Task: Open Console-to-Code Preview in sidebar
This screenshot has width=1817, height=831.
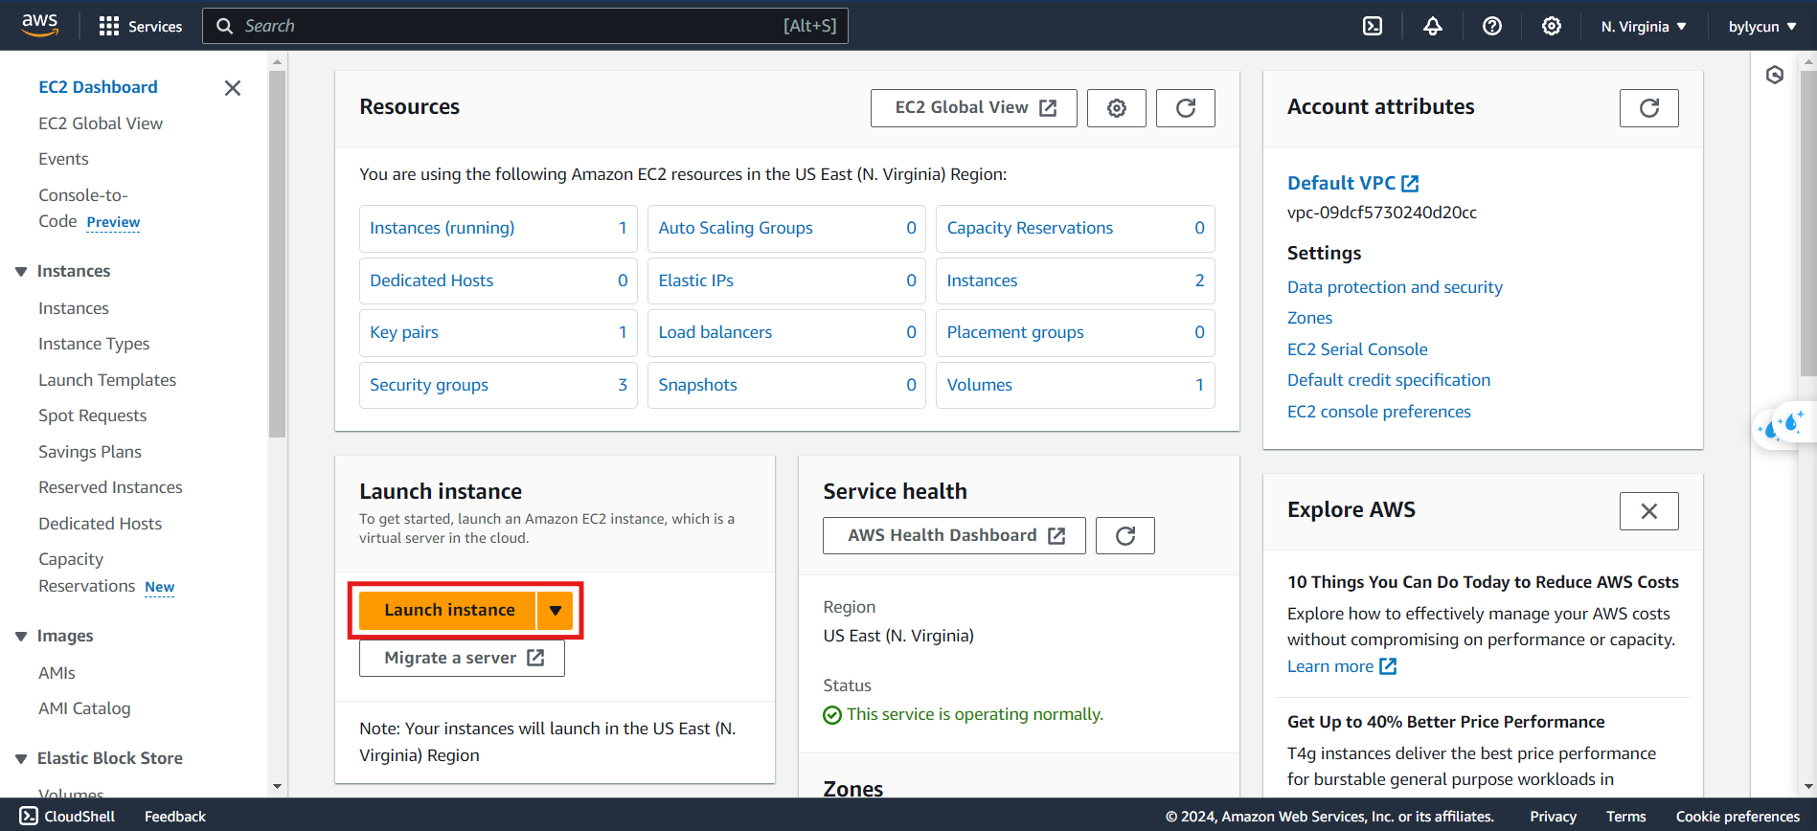Action: coord(89,209)
